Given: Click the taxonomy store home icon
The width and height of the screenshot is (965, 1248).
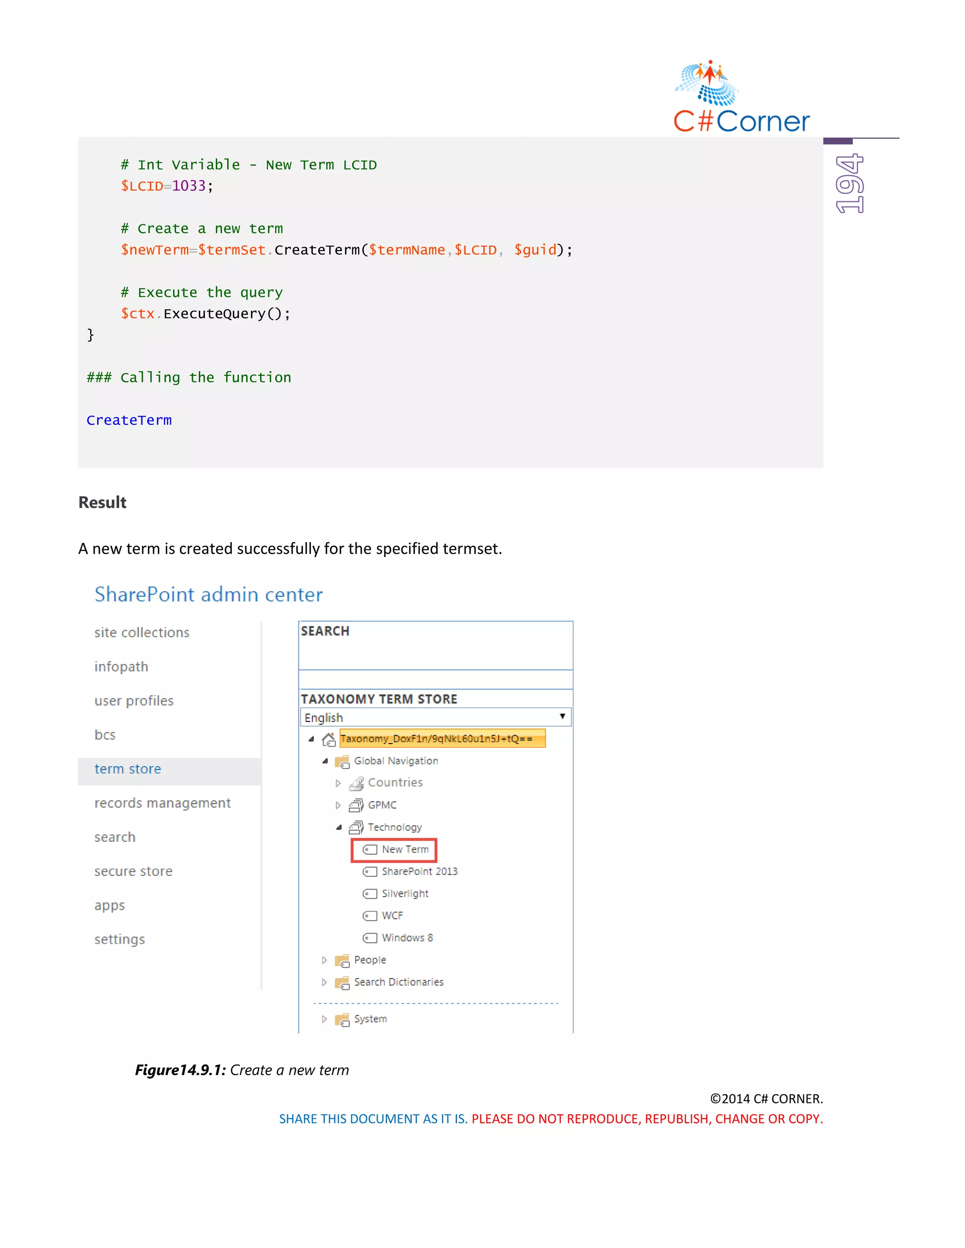Looking at the screenshot, I should (329, 739).
